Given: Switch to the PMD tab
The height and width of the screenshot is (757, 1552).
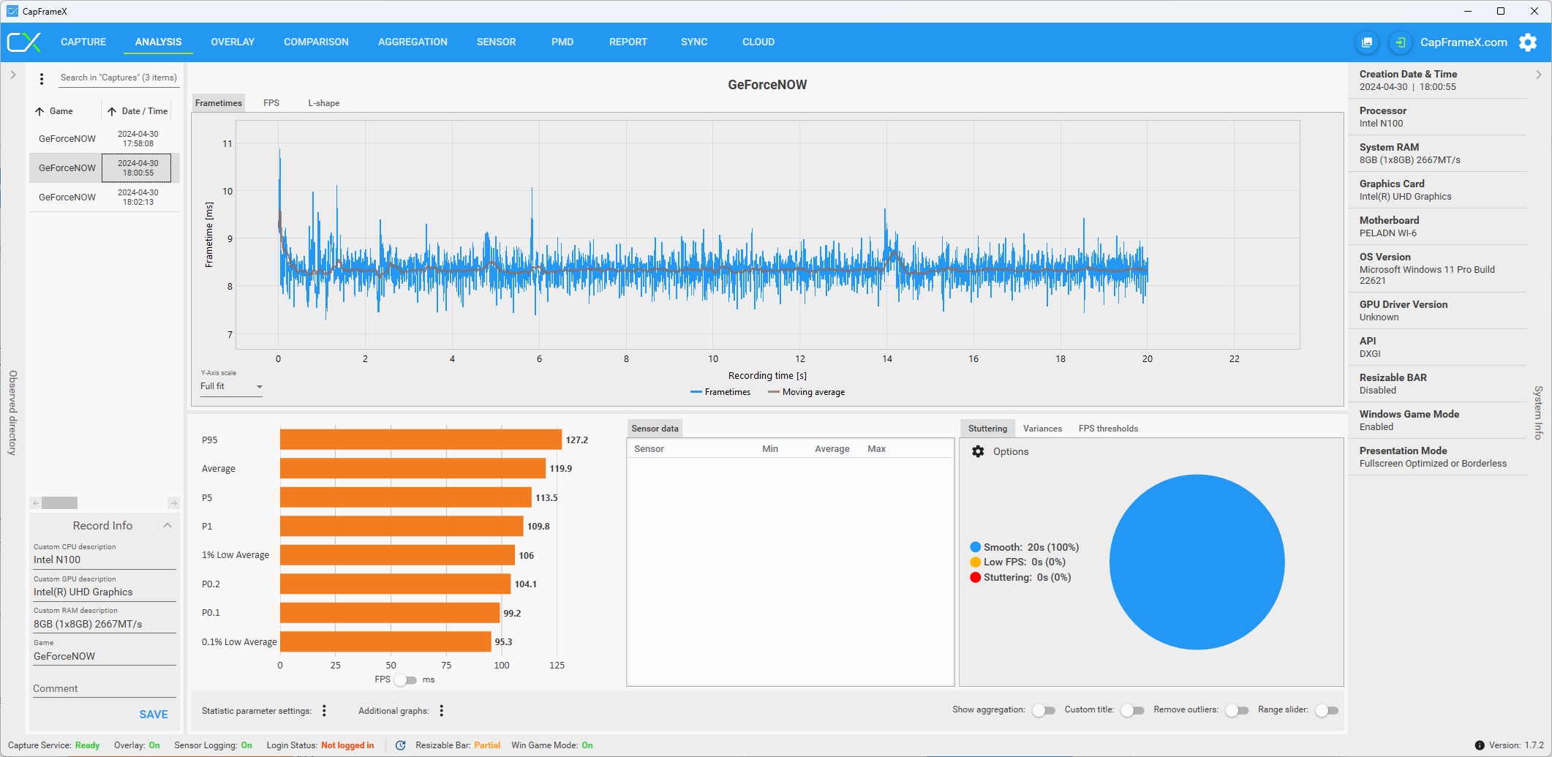Looking at the screenshot, I should tap(562, 42).
